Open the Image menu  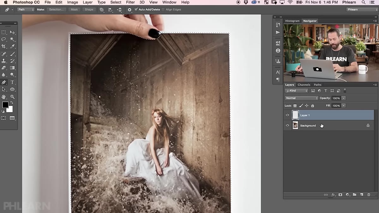point(73,2)
